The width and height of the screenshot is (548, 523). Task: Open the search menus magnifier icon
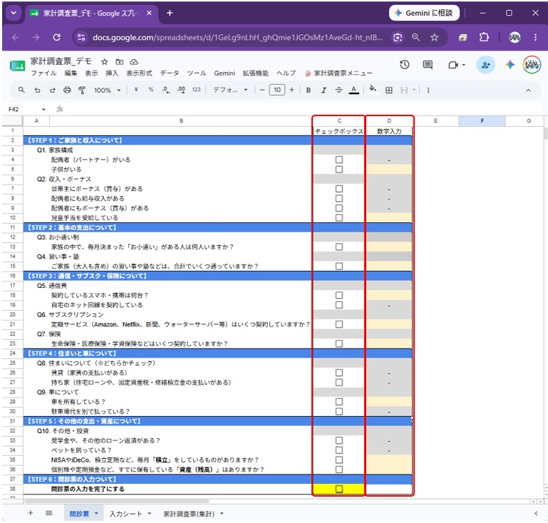(21, 90)
